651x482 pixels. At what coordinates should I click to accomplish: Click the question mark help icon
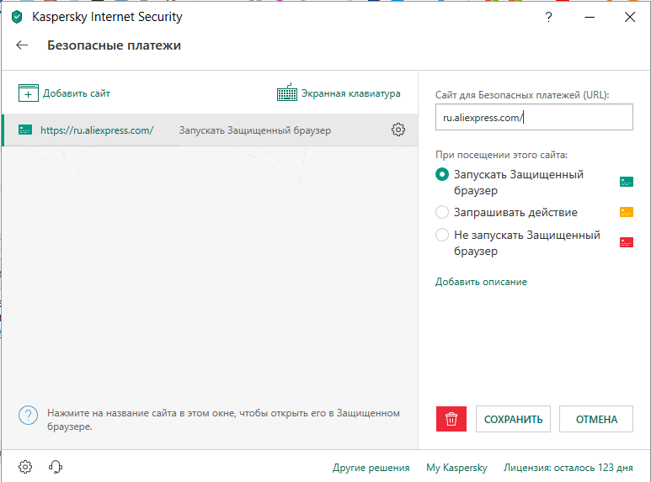549,17
